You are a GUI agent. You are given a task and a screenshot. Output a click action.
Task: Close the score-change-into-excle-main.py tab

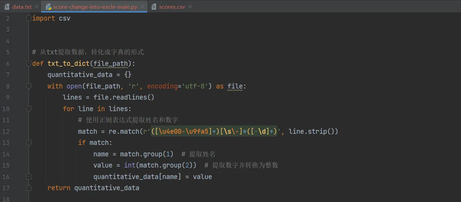142,7
